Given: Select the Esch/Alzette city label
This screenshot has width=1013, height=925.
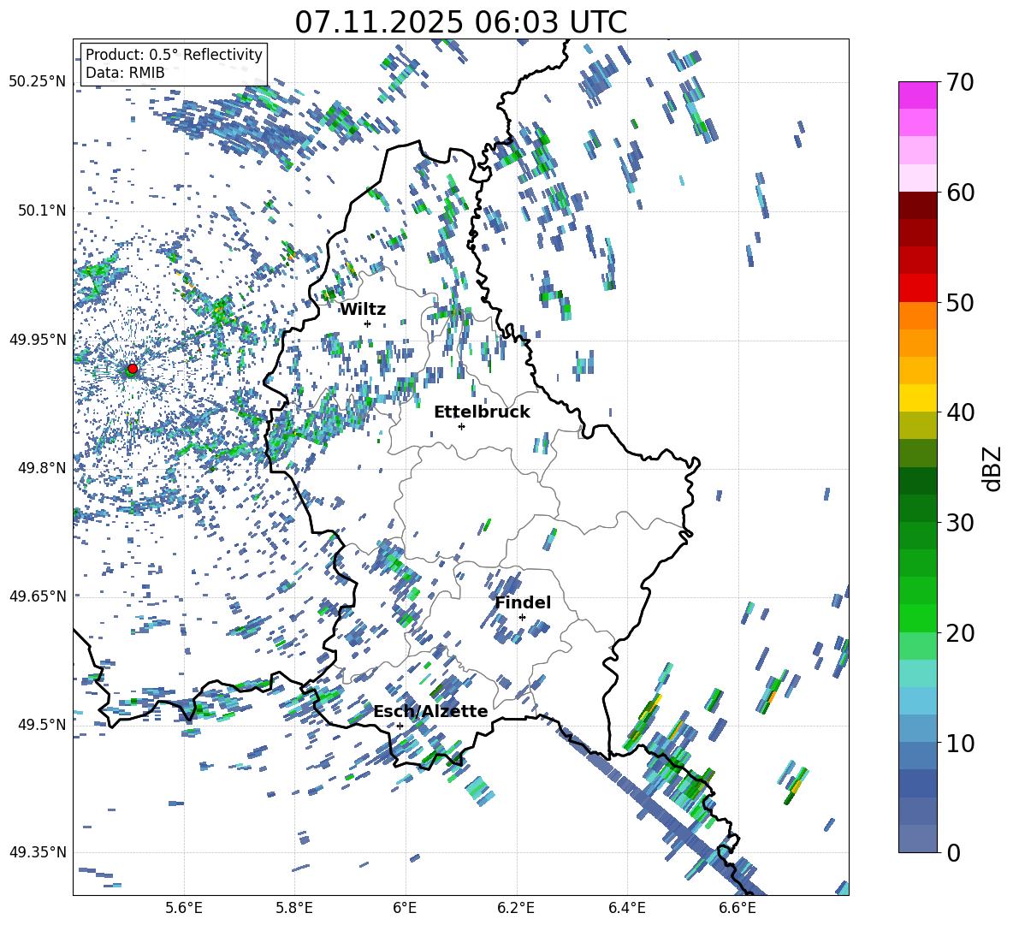Looking at the screenshot, I should pyautogui.click(x=430, y=711).
